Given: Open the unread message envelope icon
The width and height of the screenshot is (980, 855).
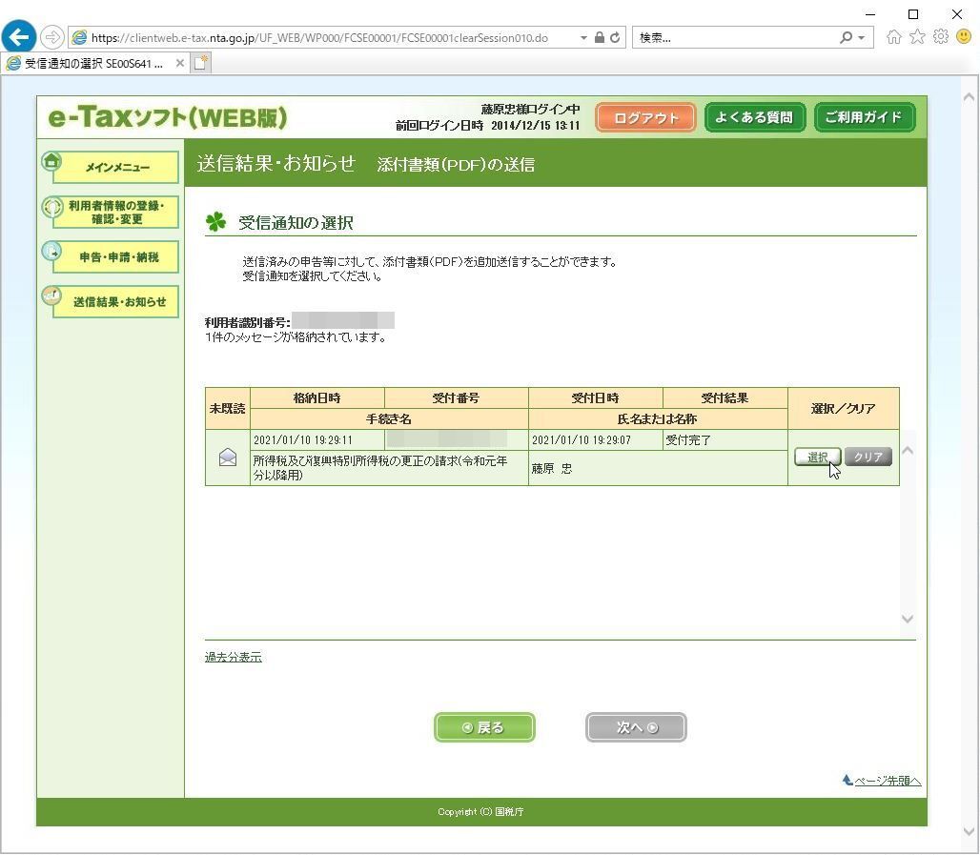Looking at the screenshot, I should [228, 458].
